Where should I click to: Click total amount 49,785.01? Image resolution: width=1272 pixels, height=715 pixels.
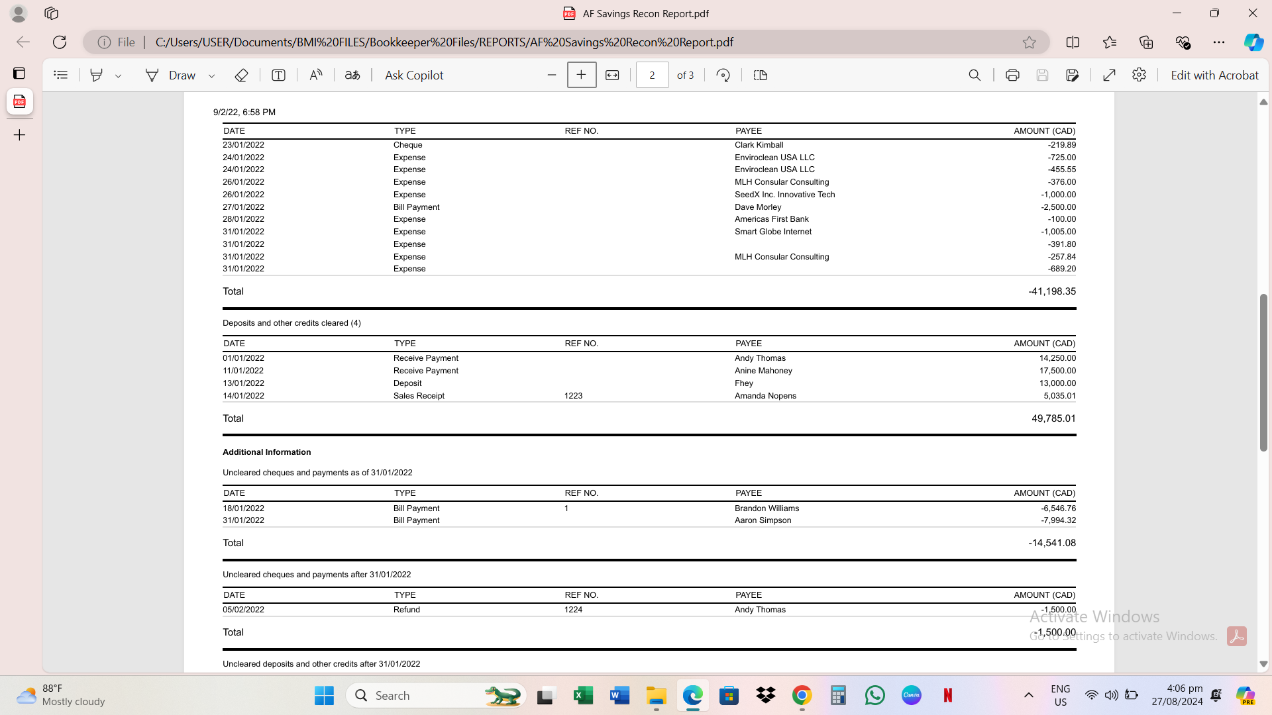(x=1053, y=418)
